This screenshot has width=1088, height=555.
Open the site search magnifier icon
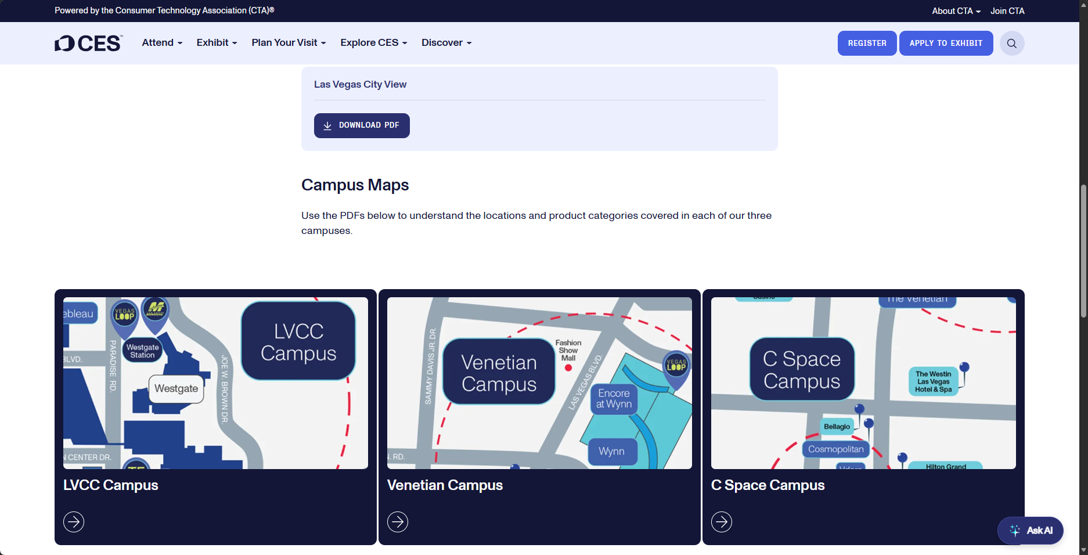[x=1011, y=44]
